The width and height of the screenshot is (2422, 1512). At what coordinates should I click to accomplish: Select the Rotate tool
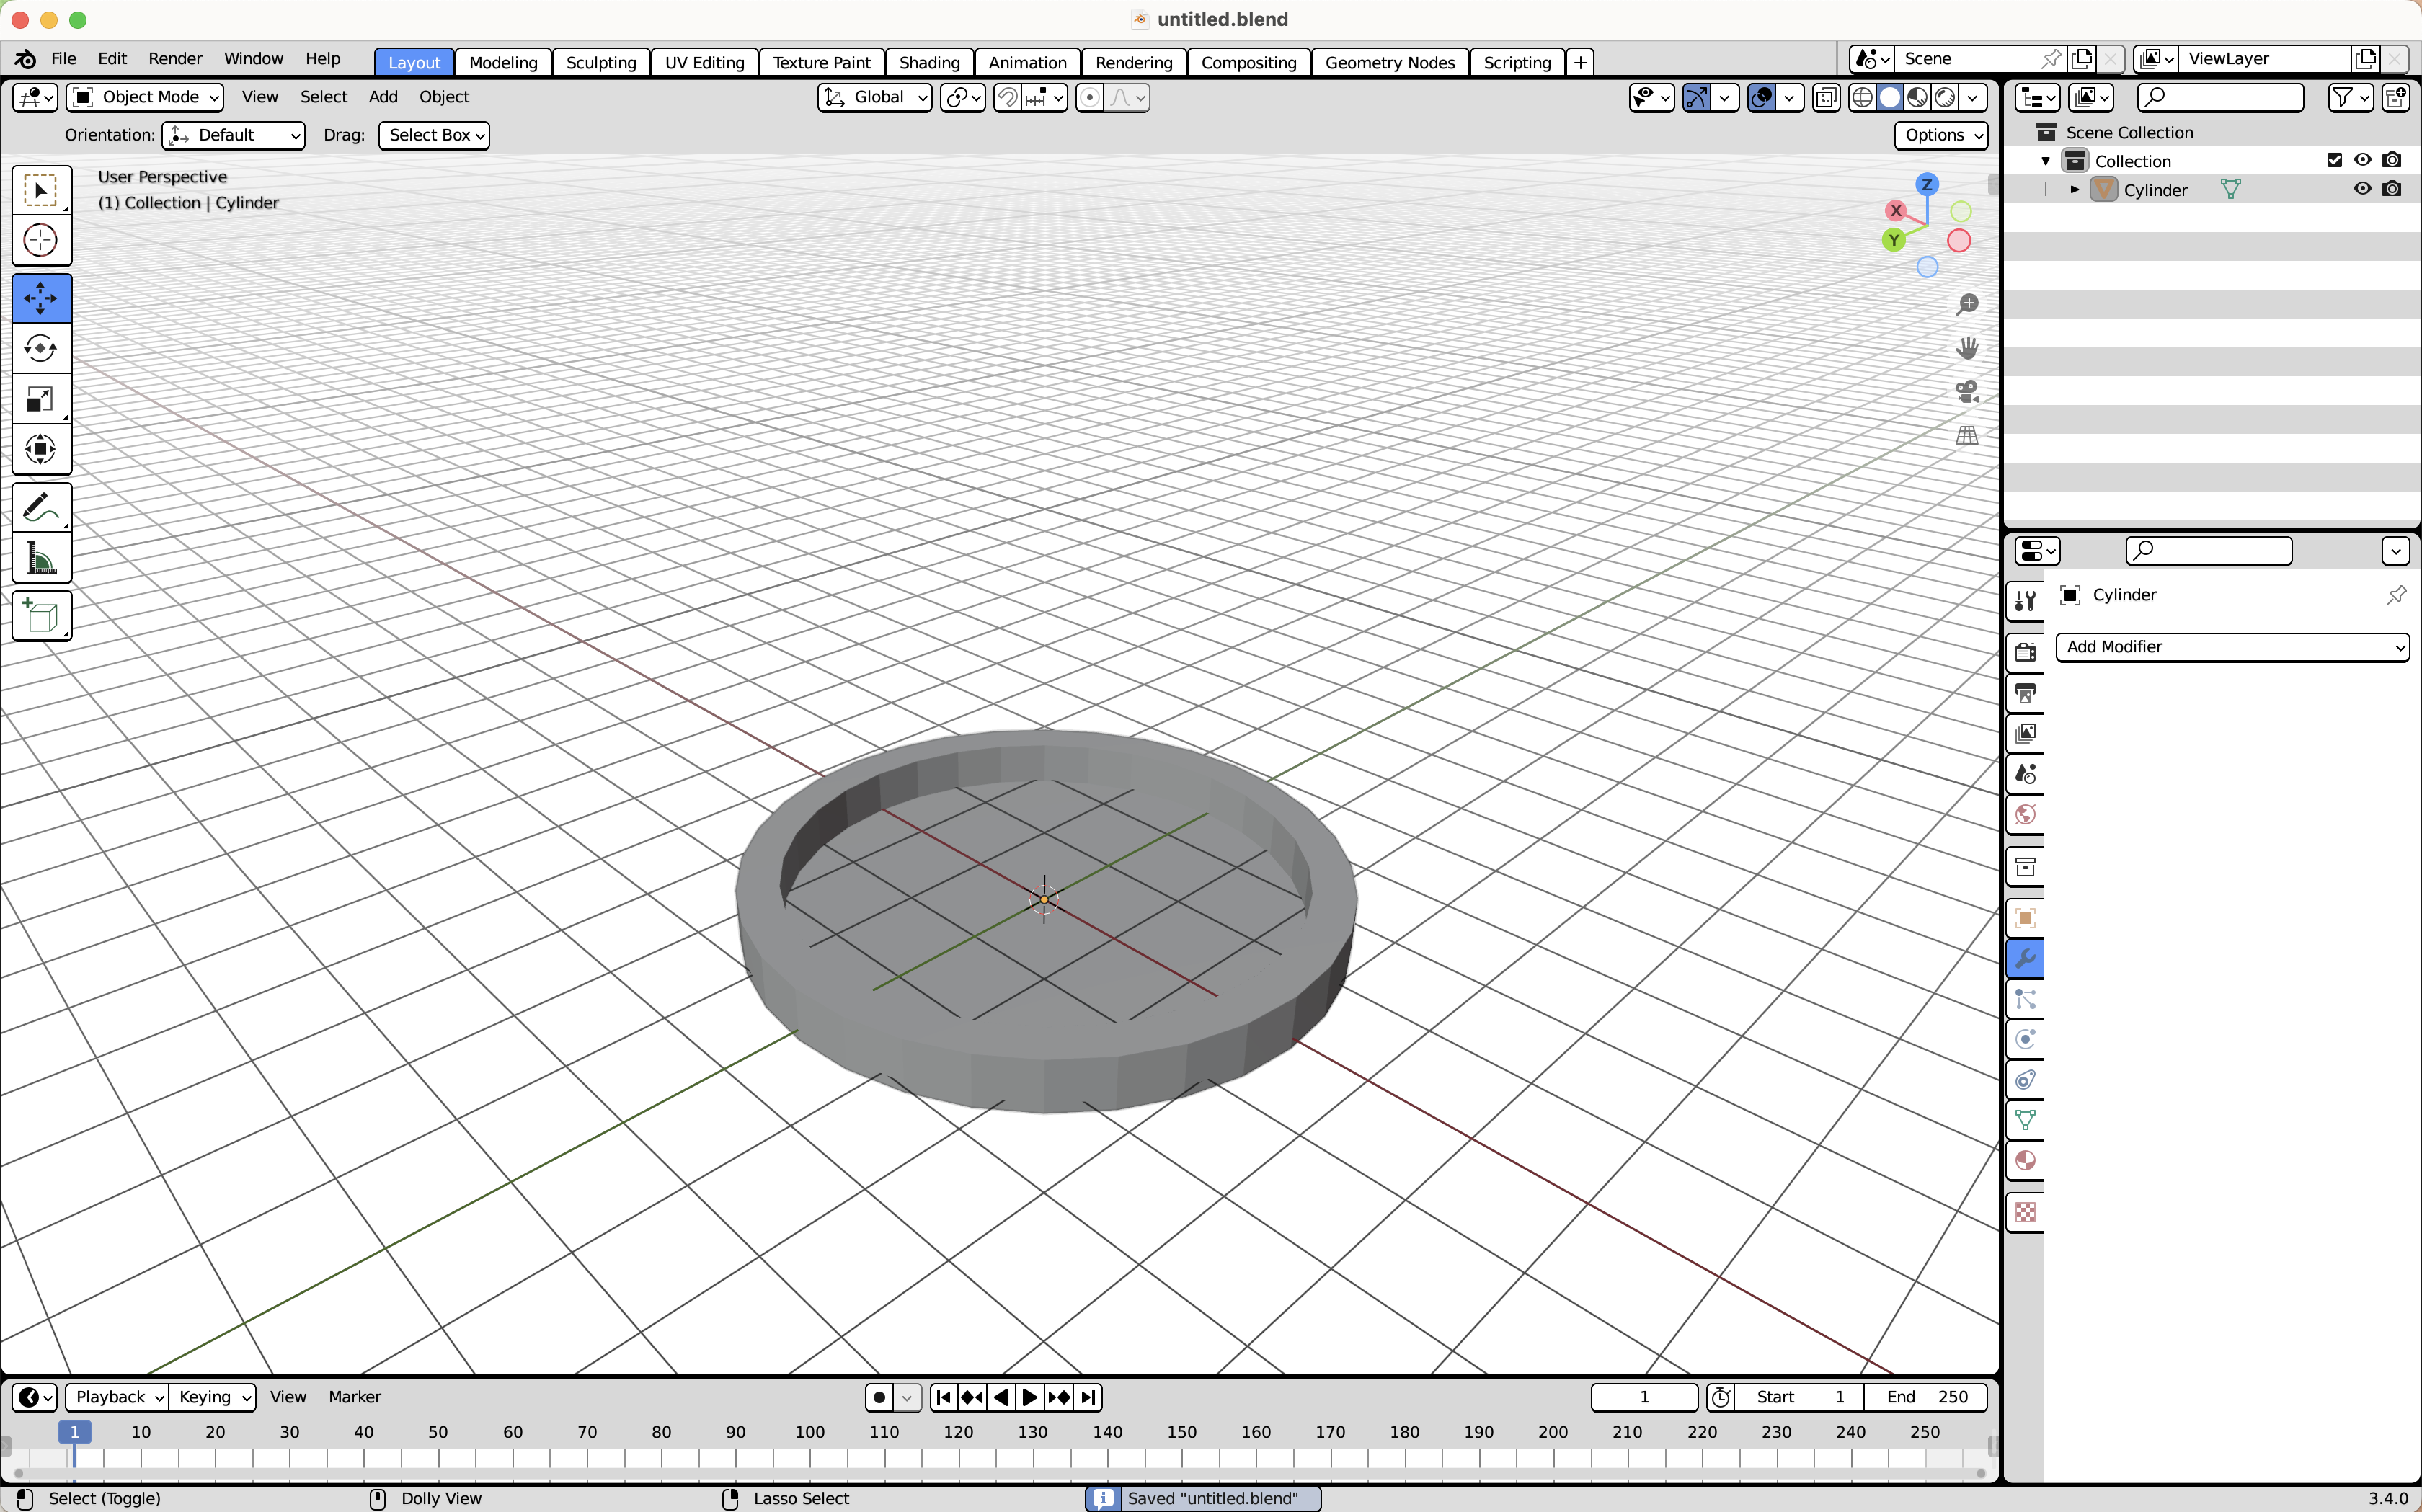click(x=41, y=348)
